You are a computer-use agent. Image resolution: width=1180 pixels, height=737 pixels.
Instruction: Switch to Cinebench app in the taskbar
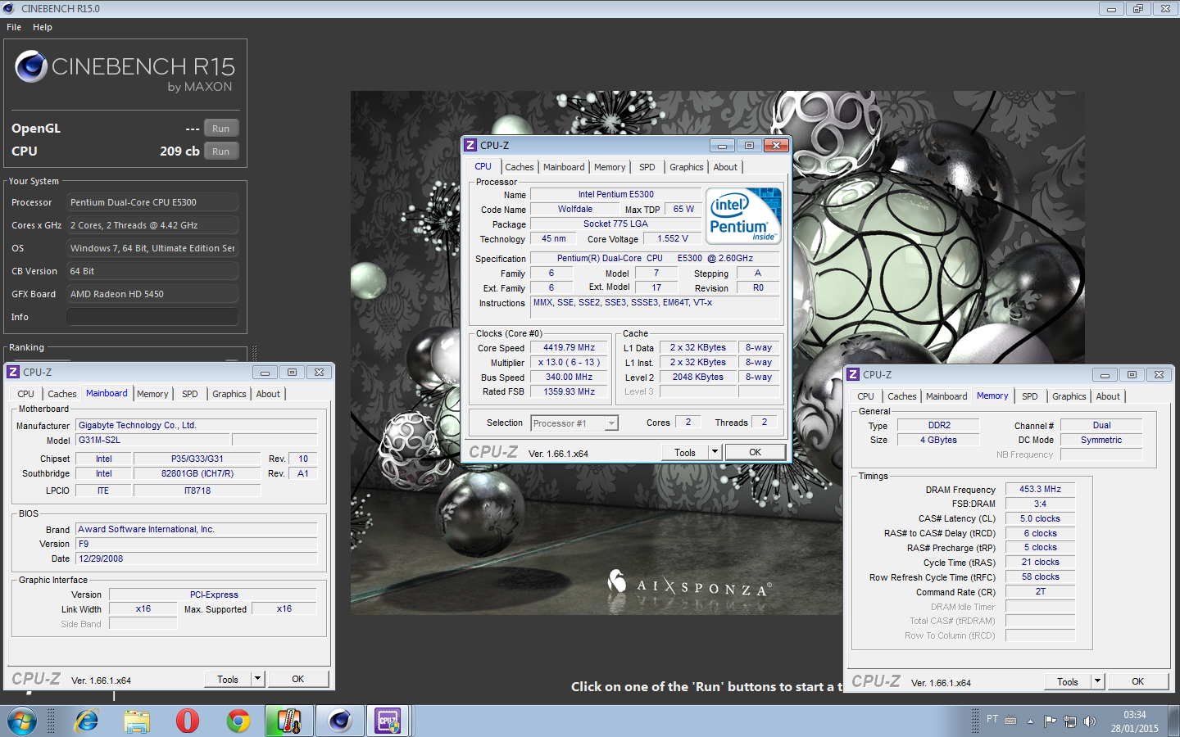[339, 721]
